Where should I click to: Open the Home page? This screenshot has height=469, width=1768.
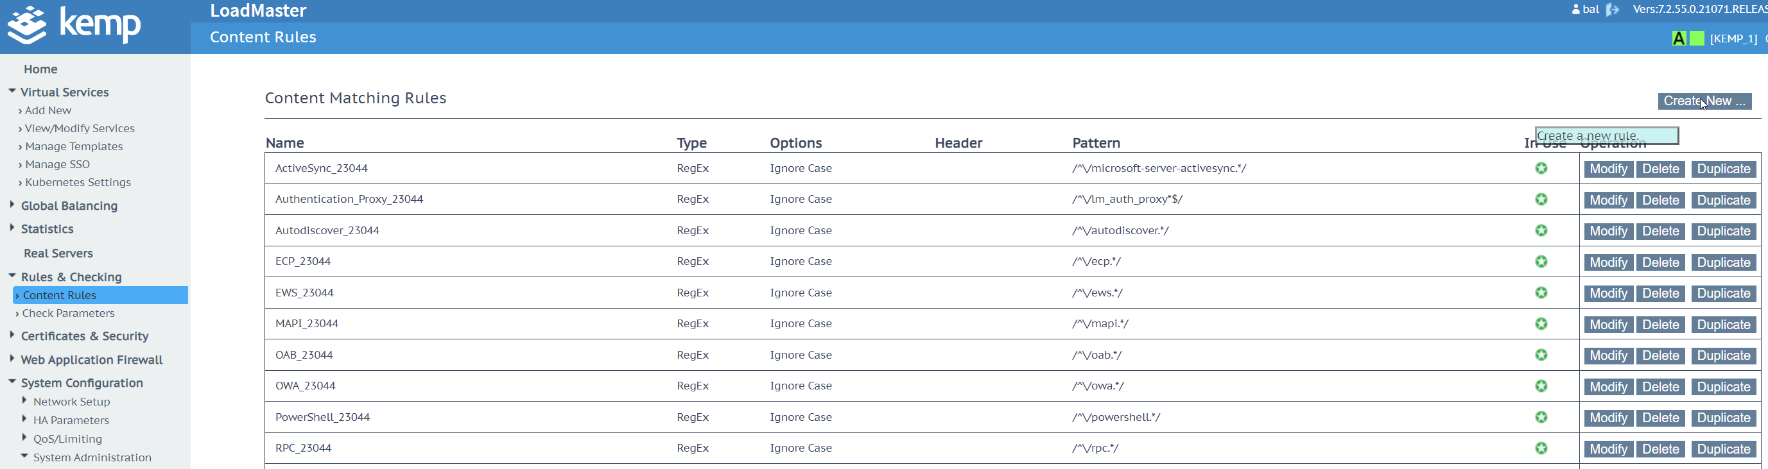pos(40,69)
